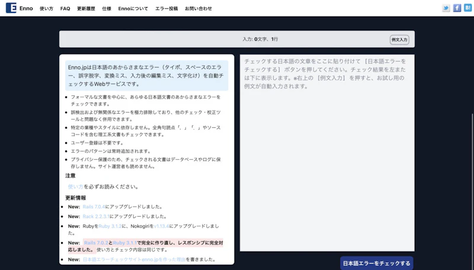This screenshot has height=270, width=474.
Task: Open the FAQ page in navbar
Action: 65,9
